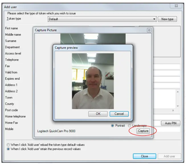This screenshot has width=186, height=164.
Task: Cancel the Capture preview dialog
Action: [x=119, y=114]
